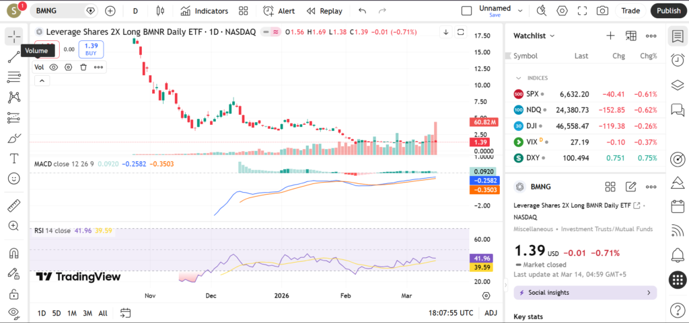
Task: Click the Magnet mode icon
Action: 13,254
